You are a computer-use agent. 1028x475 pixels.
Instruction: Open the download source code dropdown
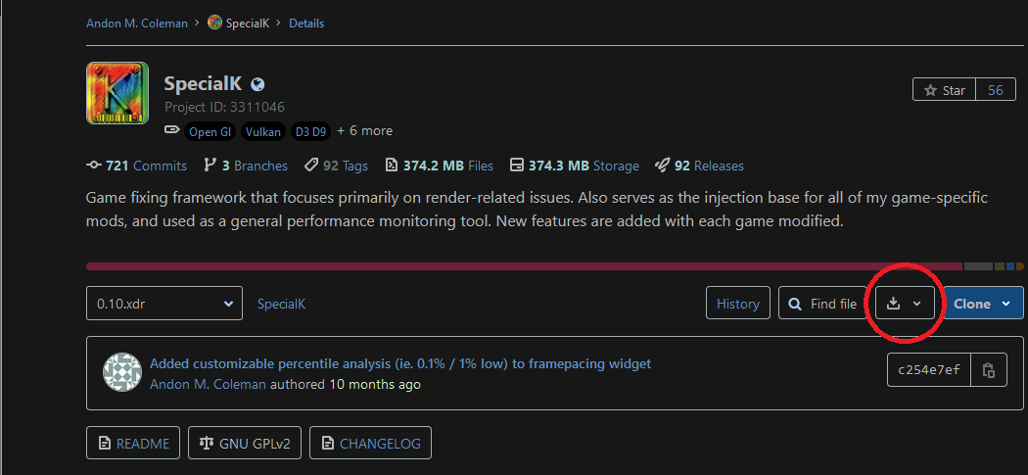(x=904, y=304)
